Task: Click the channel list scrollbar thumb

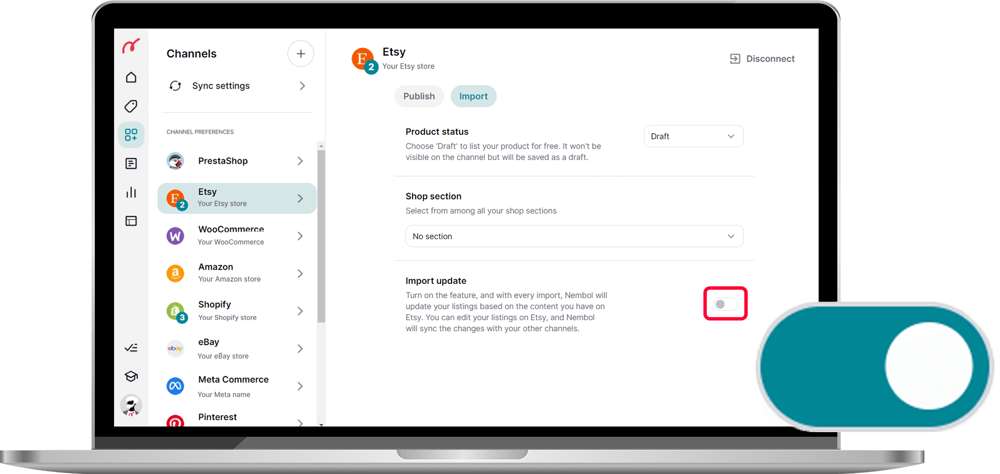Action: [321, 236]
